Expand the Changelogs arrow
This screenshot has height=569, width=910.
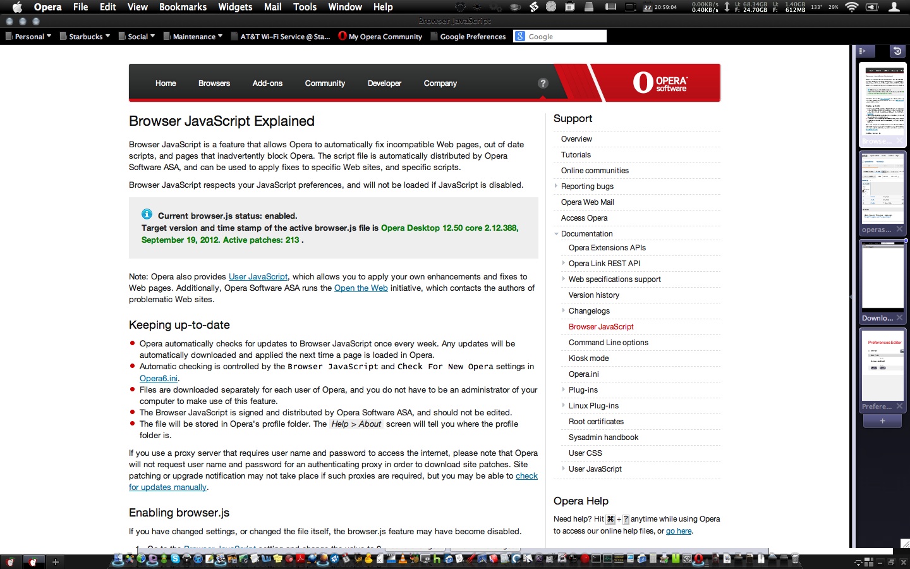pos(564,310)
